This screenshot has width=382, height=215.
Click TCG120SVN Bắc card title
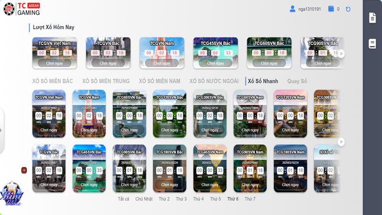tap(170, 97)
